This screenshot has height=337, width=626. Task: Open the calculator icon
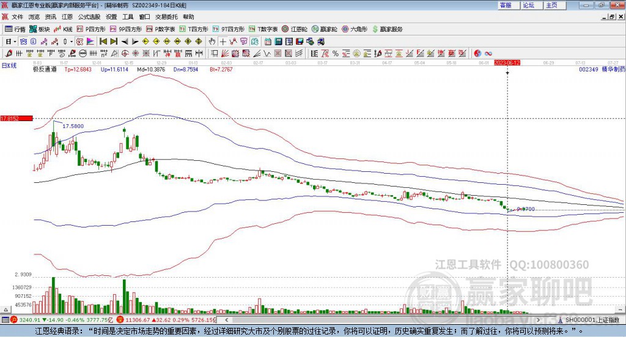(x=278, y=42)
